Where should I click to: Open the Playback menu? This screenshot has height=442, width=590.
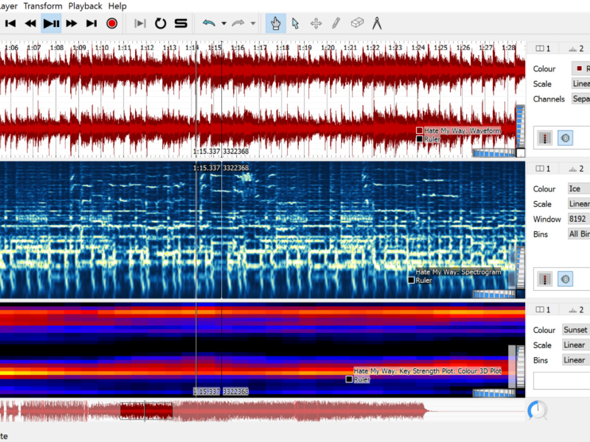pos(85,6)
